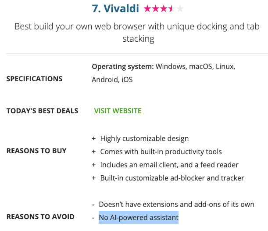Click the Today's Best Deals label
Image resolution: width=268 pixels, height=231 pixels.
point(42,111)
